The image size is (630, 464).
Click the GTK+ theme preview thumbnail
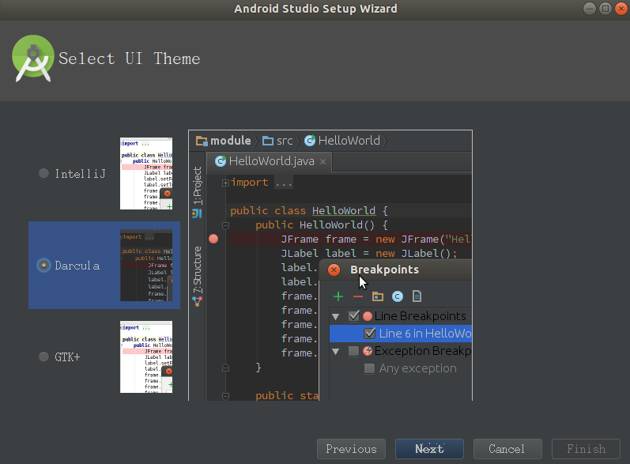(146, 356)
